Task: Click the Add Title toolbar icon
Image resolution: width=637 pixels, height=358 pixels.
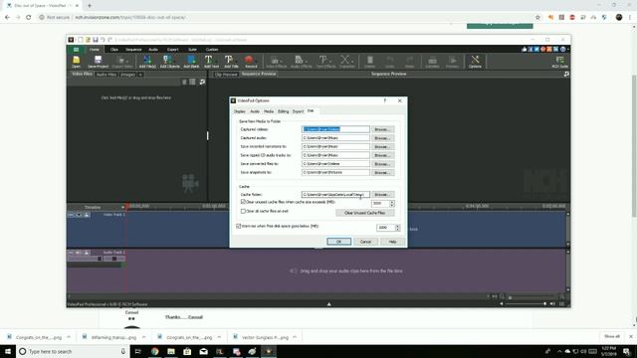Action: click(231, 62)
